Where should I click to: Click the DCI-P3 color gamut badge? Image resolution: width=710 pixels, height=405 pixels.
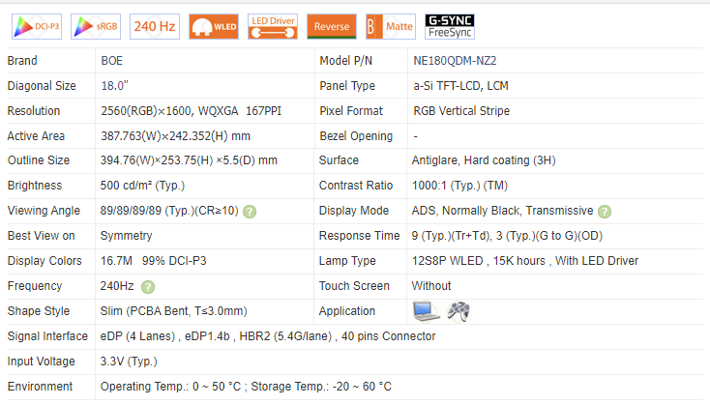pos(37,27)
